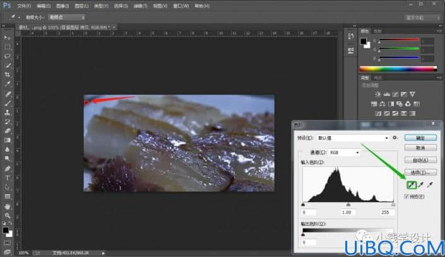Select the History Brush tool

pyautogui.click(x=8, y=122)
